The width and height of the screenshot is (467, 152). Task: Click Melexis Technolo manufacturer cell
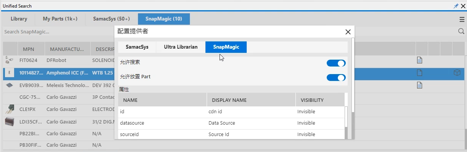[67, 85]
